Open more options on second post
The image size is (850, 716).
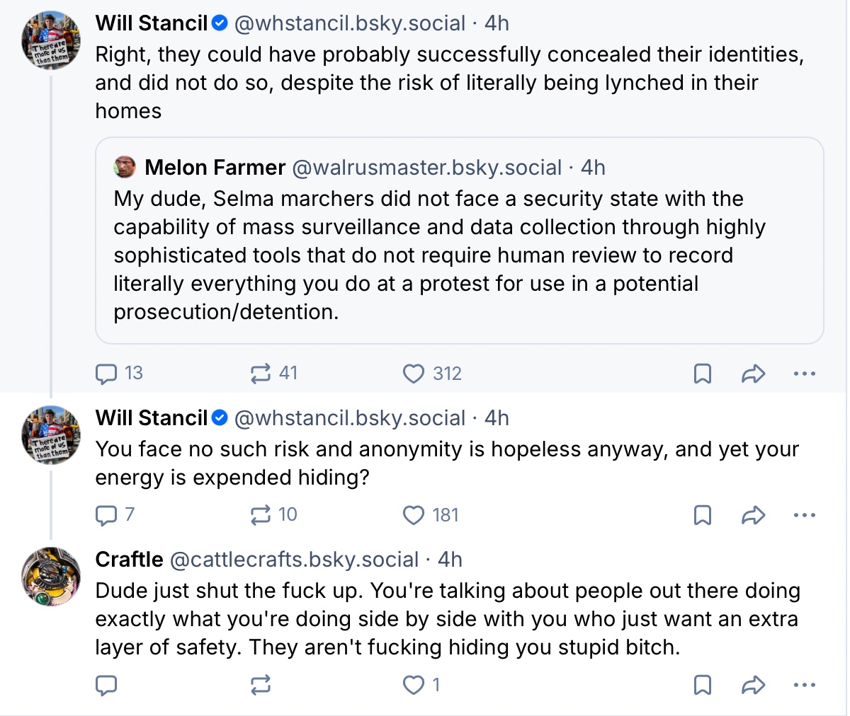coord(805,514)
